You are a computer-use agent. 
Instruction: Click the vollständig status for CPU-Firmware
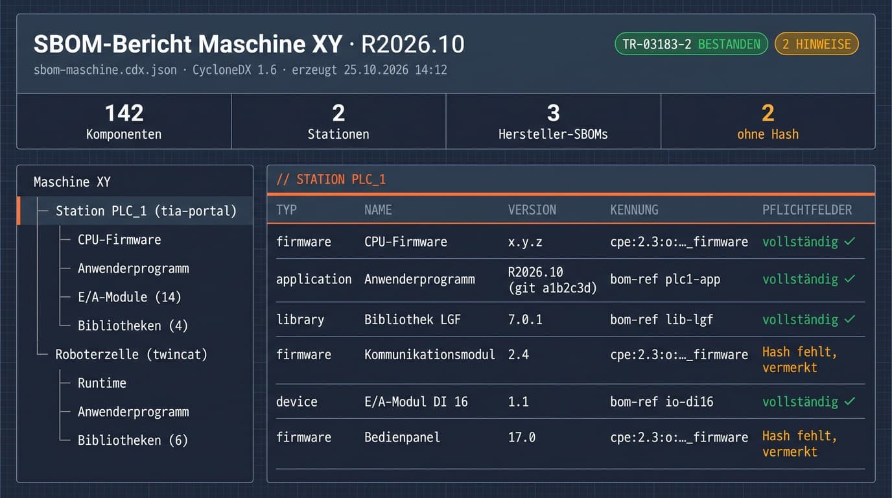pyautogui.click(x=809, y=242)
